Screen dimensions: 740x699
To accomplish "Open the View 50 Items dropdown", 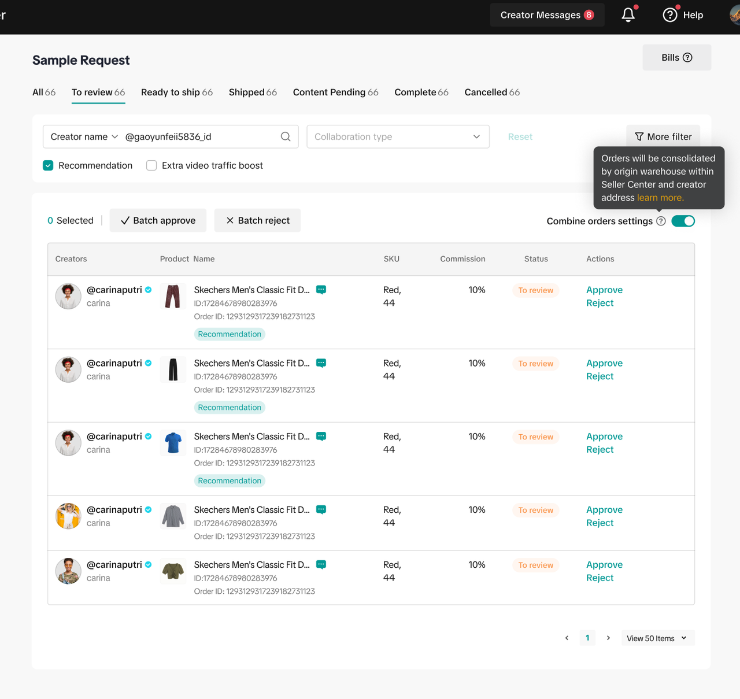I will (657, 638).
